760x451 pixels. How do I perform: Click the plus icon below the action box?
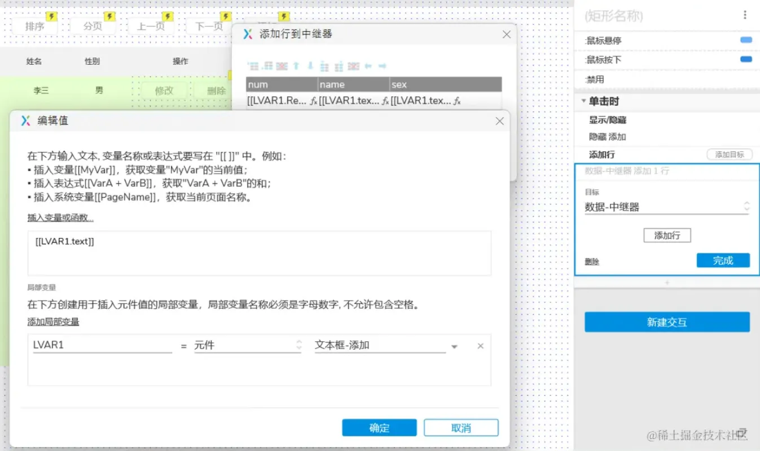[x=667, y=282]
